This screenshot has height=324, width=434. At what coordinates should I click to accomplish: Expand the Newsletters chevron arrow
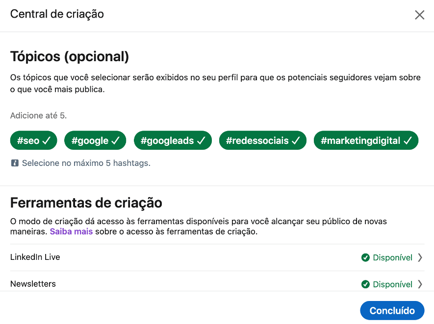tap(420, 284)
